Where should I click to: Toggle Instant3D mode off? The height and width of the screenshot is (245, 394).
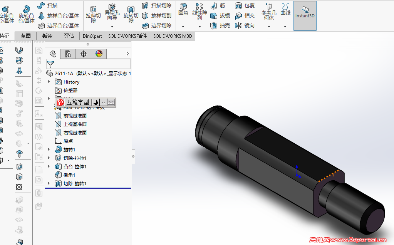tap(305, 15)
